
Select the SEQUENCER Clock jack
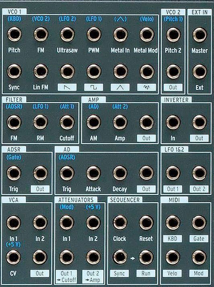click(x=120, y=222)
